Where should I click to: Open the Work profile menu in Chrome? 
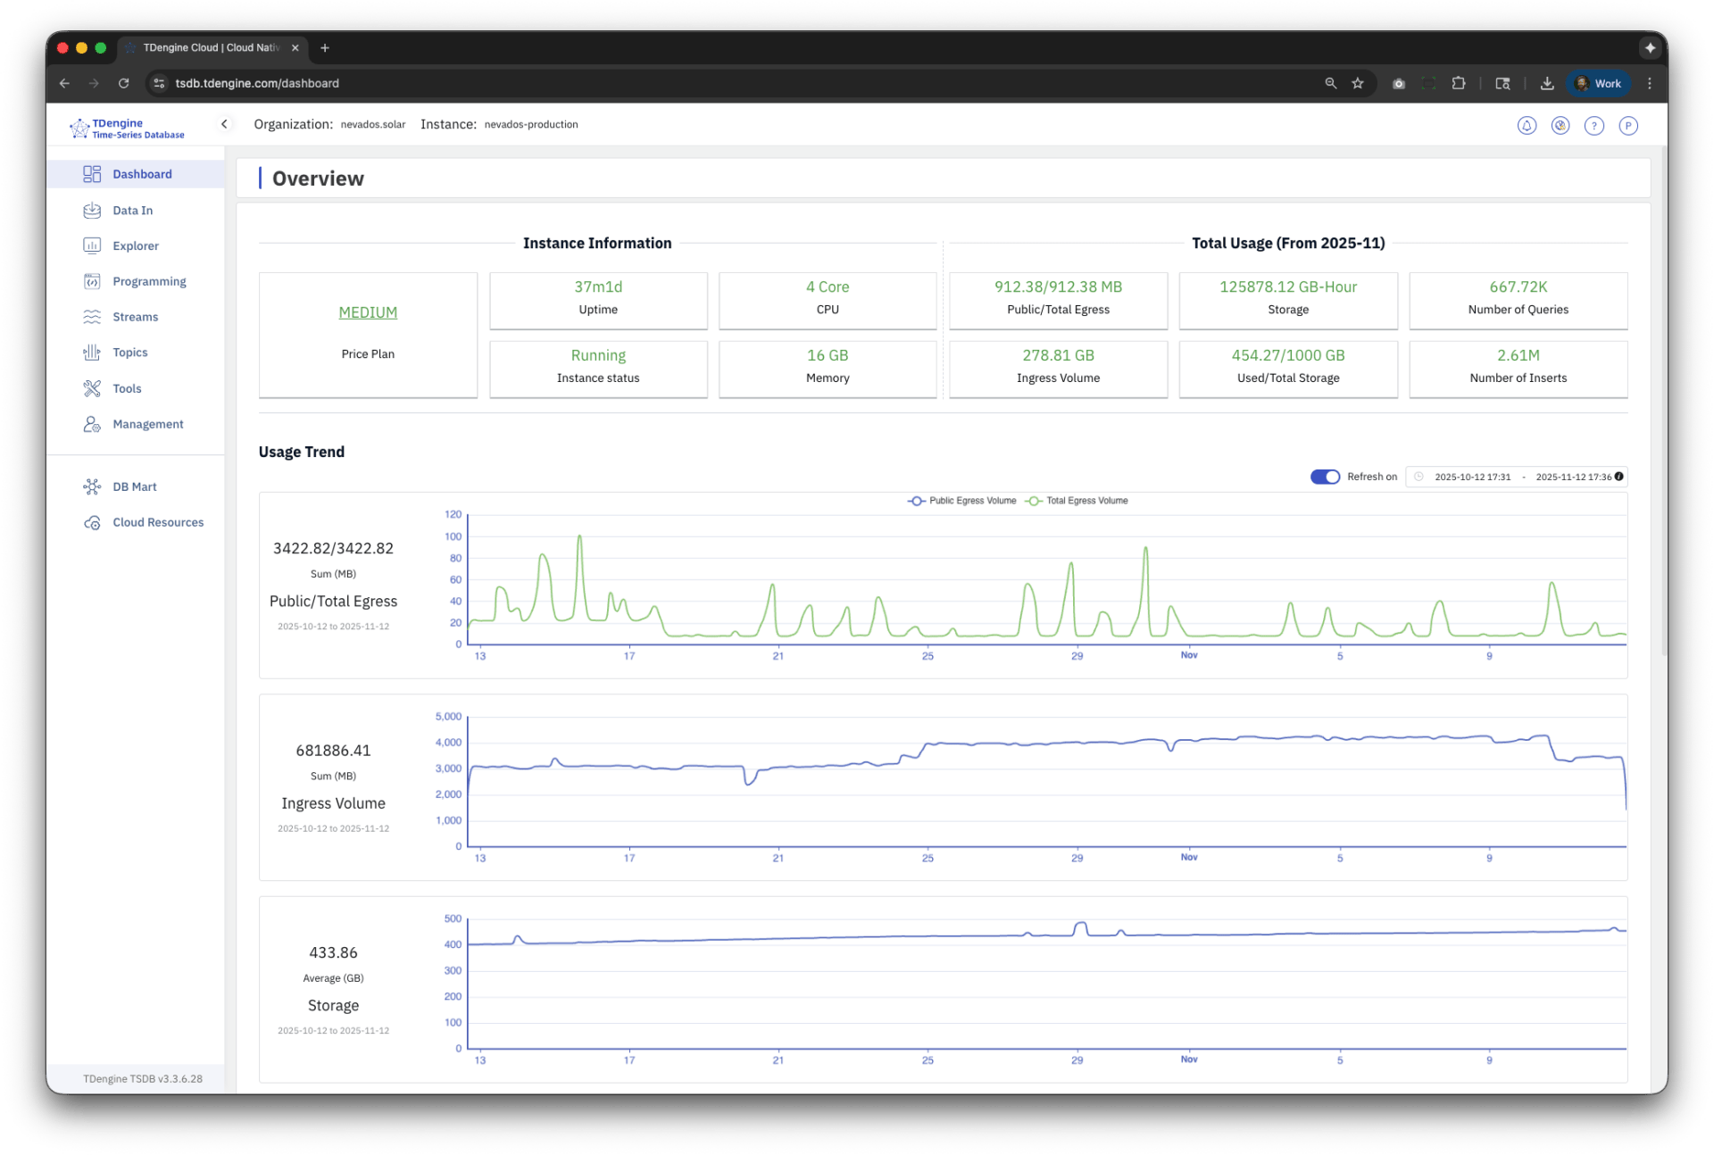pyautogui.click(x=1598, y=83)
